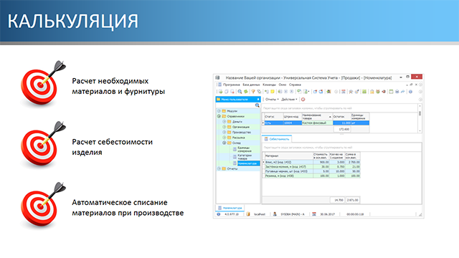Click the add record toolbar icon
459x258 pixels.
click(x=221, y=92)
